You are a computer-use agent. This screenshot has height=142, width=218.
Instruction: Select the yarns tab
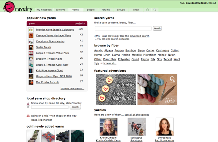point(75,10)
